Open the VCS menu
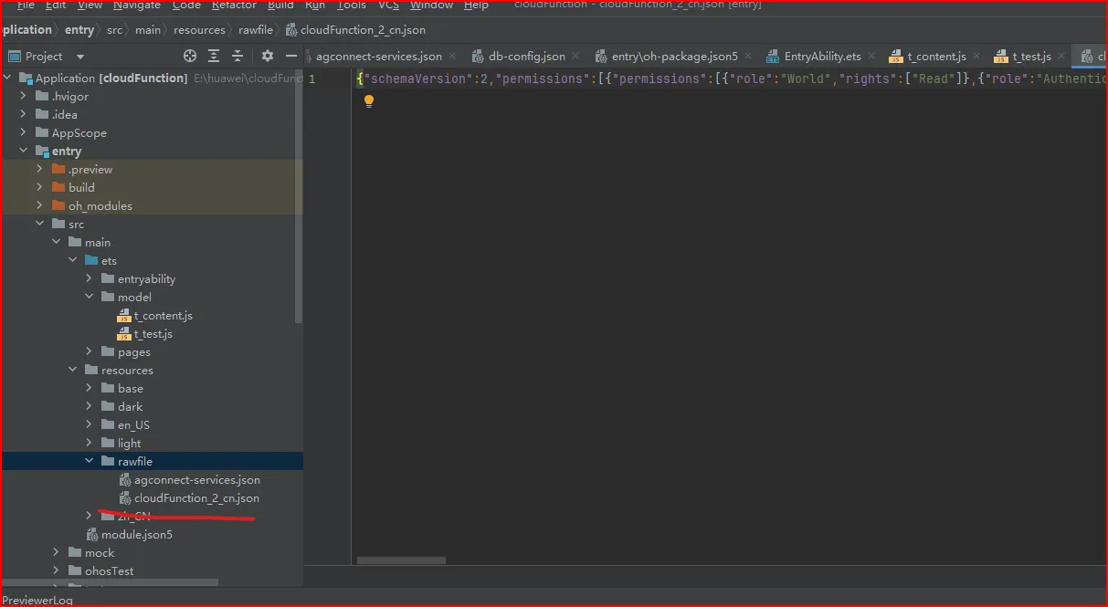1108x607 pixels. 388,5
